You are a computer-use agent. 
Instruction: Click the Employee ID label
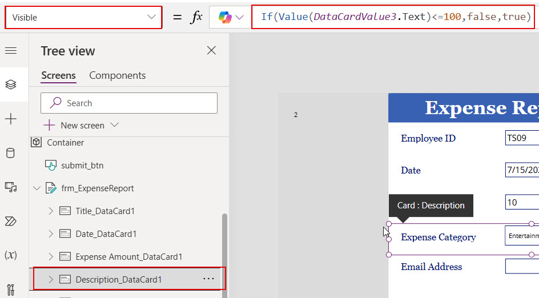[428, 138]
